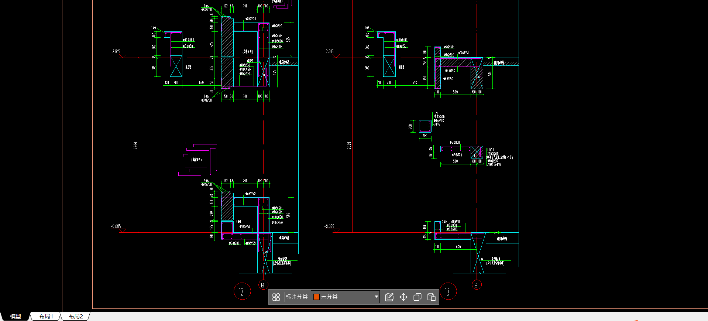Switch to the 模型 model tab
Screen dimensions: 708x321
(15, 316)
